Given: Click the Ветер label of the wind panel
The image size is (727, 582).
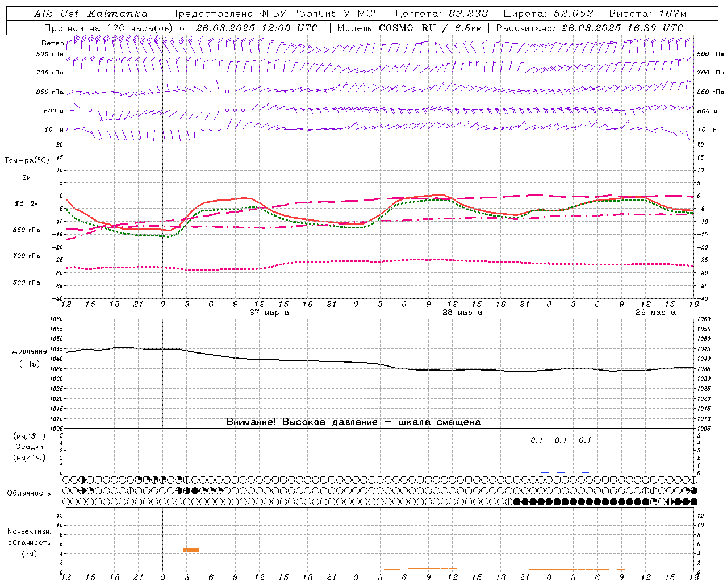Looking at the screenshot, I should point(52,43).
